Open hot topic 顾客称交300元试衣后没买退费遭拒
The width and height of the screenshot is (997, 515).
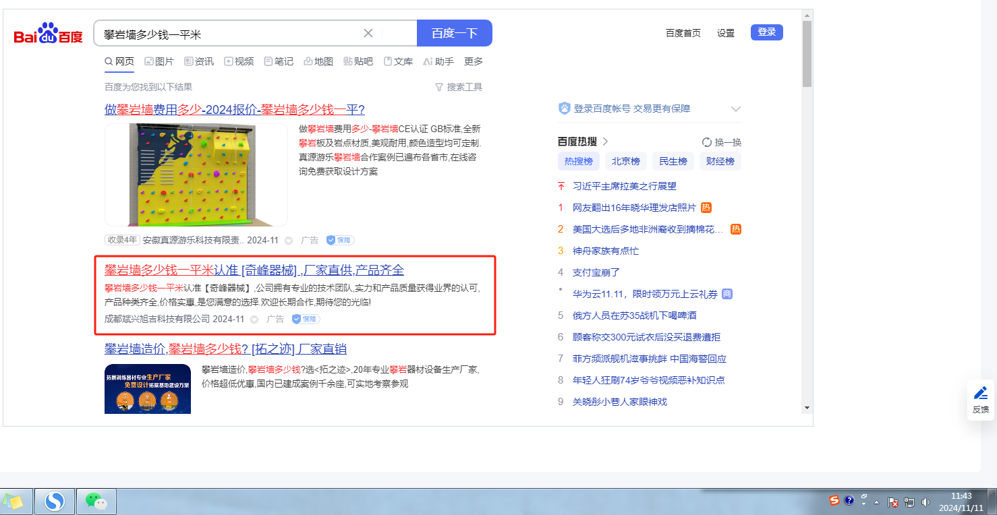[647, 337]
